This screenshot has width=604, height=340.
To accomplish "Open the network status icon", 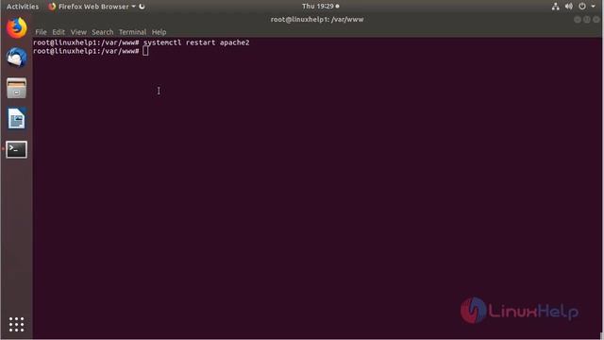I will click(556, 7).
